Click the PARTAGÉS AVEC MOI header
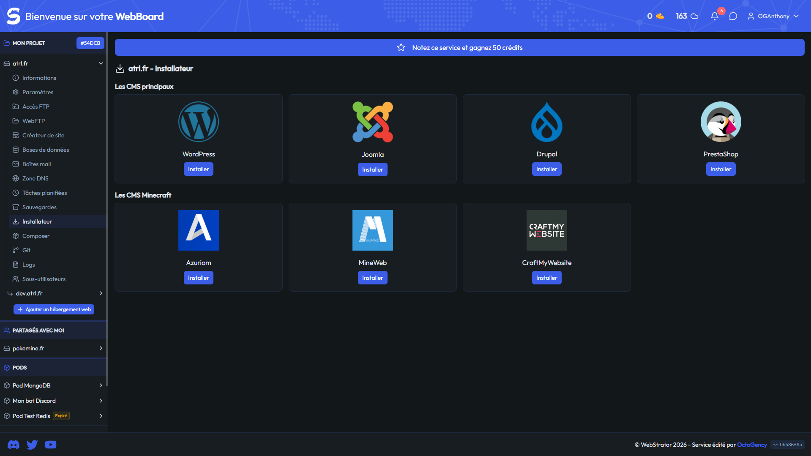811x456 pixels. click(38, 330)
